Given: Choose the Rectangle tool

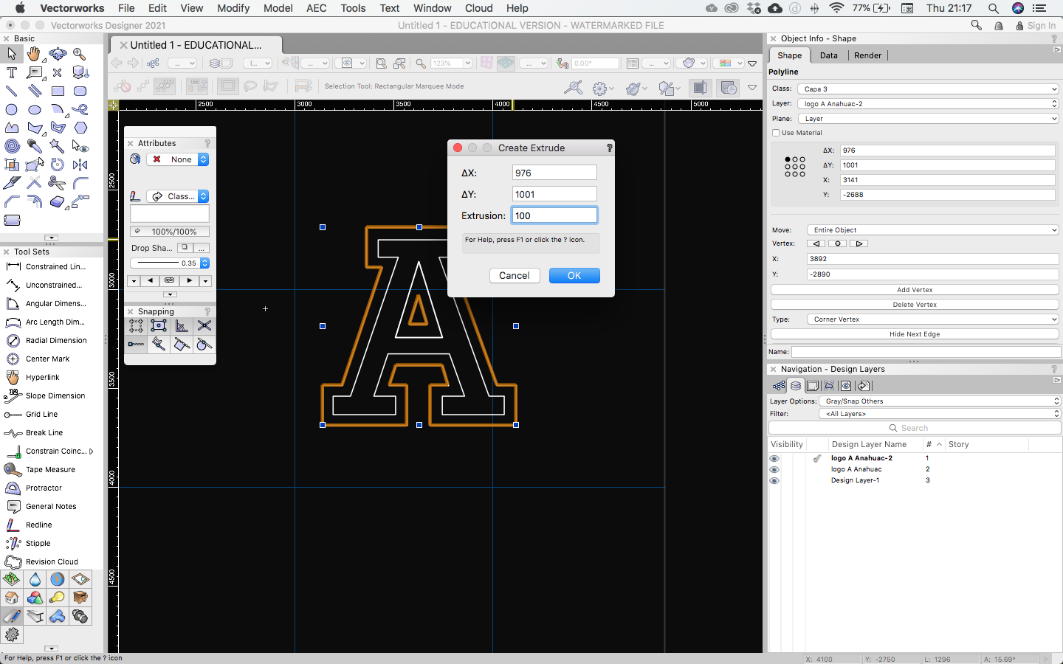Looking at the screenshot, I should (x=58, y=91).
